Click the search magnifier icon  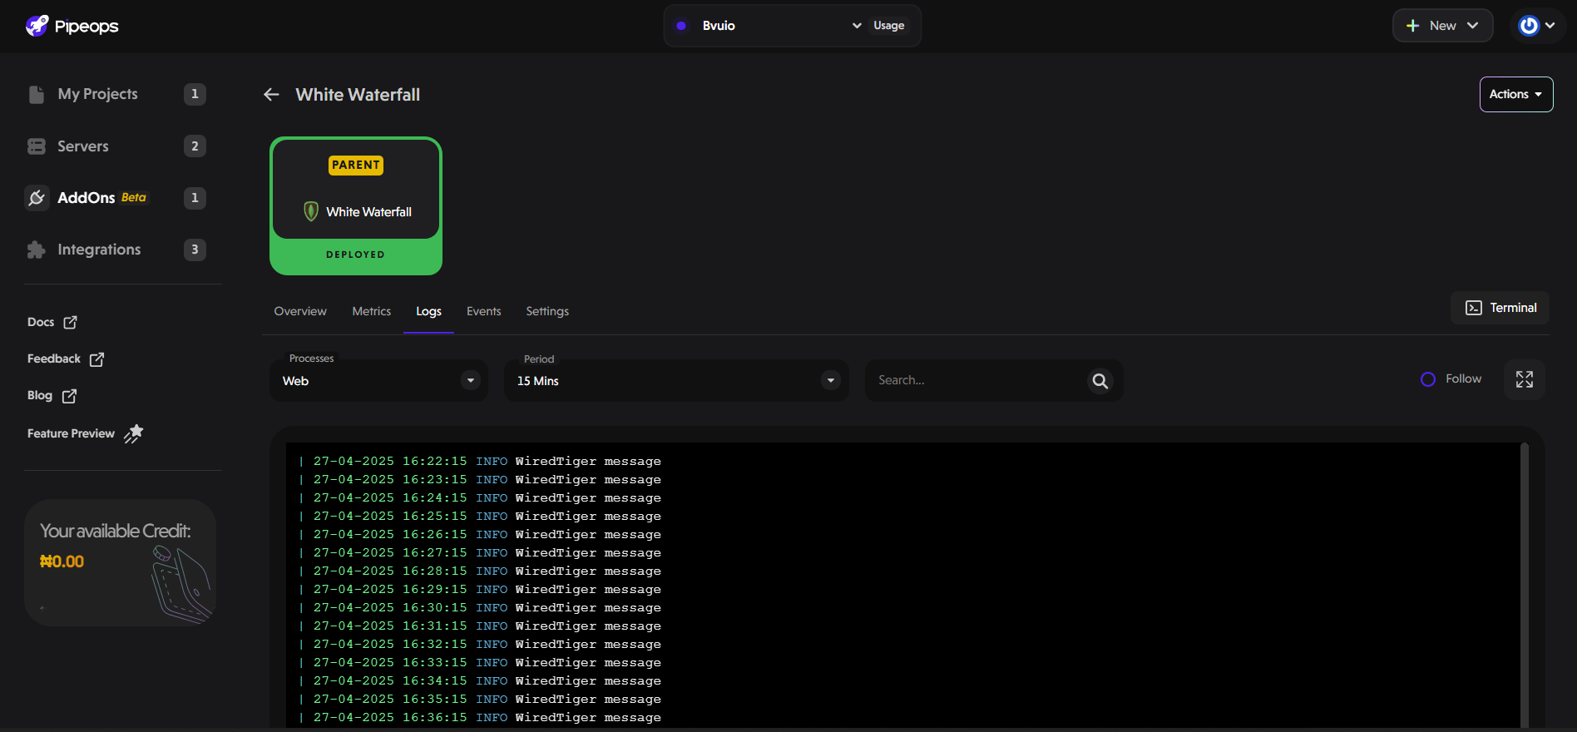[1100, 380]
